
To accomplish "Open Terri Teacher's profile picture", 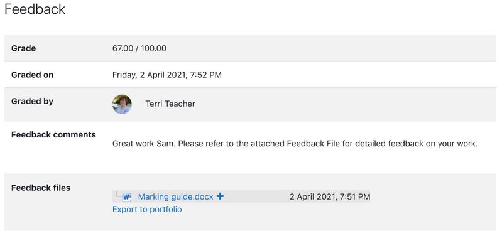I will (122, 104).
